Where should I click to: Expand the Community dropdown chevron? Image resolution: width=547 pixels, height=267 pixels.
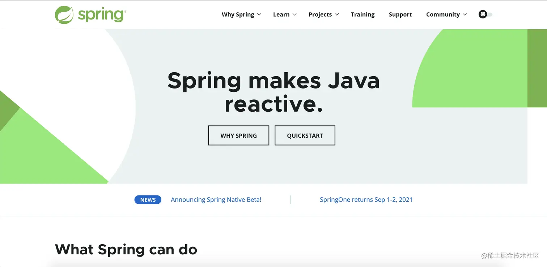coord(465,14)
